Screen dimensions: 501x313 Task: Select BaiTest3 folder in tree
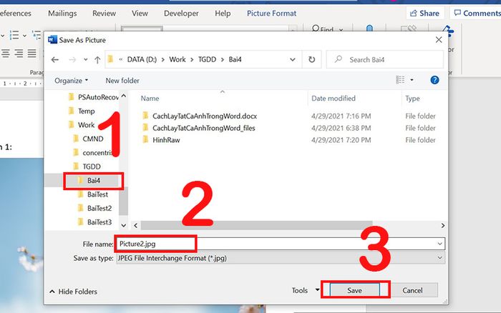click(95, 222)
